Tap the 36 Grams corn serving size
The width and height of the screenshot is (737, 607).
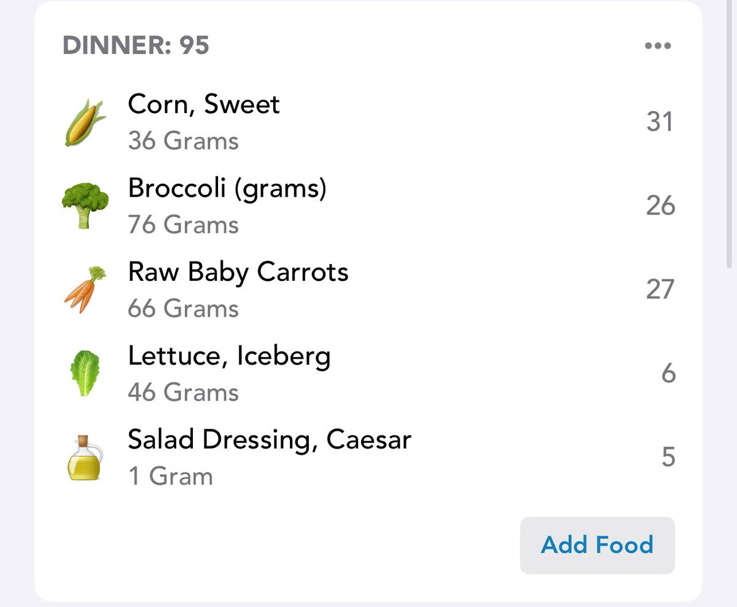click(x=183, y=141)
